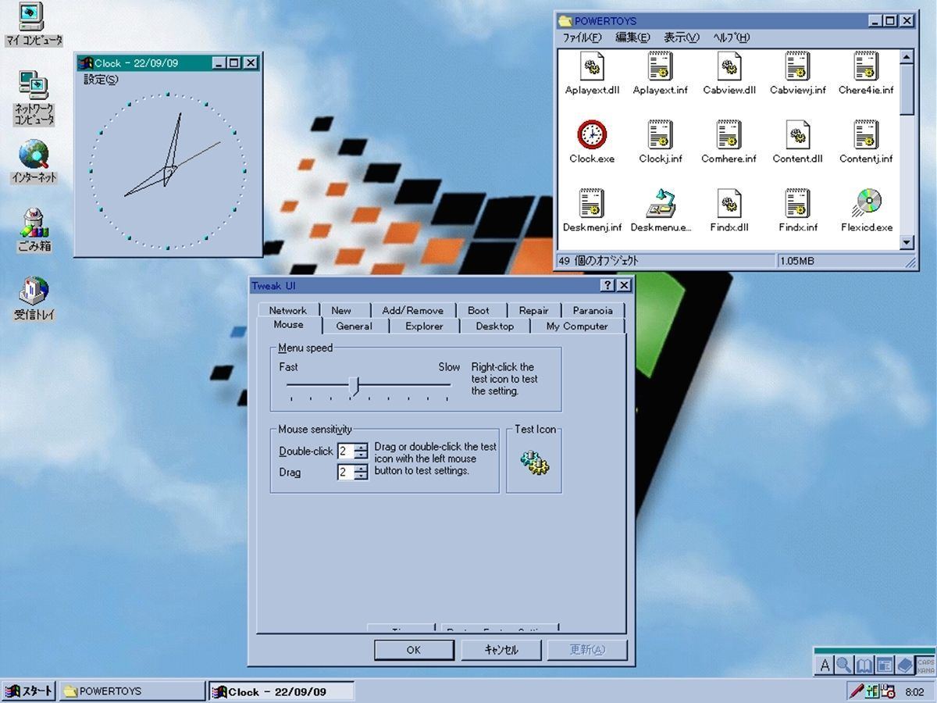Click the POWERTOYS scrollbar down arrow
937x703 pixels.
tap(907, 243)
